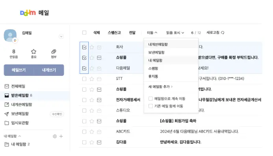Image resolution: width=273 pixels, height=156 pixels.
Task: Expand 새 메일함 추가 in the menu
Action: click(160, 87)
